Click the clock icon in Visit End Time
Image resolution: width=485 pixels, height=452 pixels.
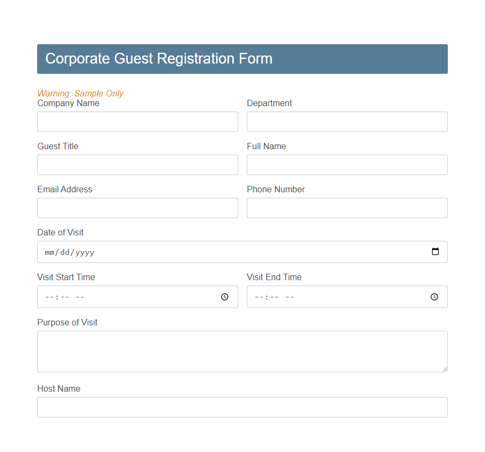pyautogui.click(x=434, y=297)
